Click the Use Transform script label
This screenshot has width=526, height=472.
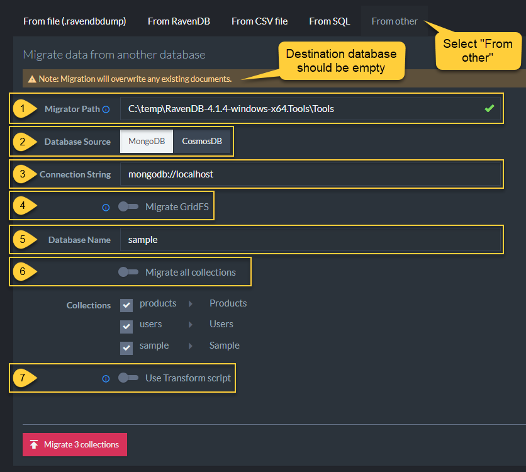(x=188, y=378)
